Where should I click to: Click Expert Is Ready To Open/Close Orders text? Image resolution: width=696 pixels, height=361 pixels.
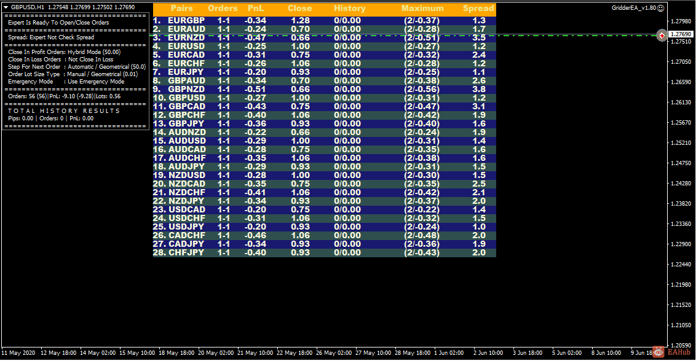58,23
